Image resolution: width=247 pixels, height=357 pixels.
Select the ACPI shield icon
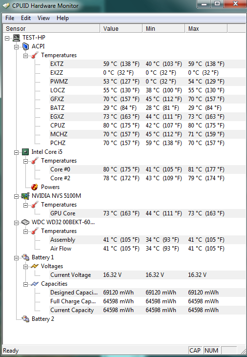tap(26, 46)
